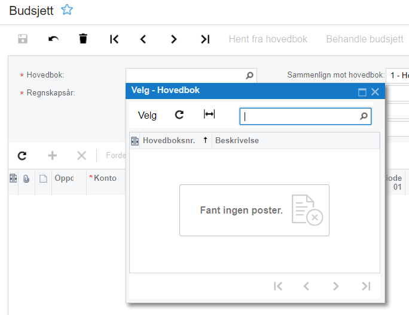409x315 pixels.
Task: Click the Konto column header
Action: pyautogui.click(x=105, y=178)
